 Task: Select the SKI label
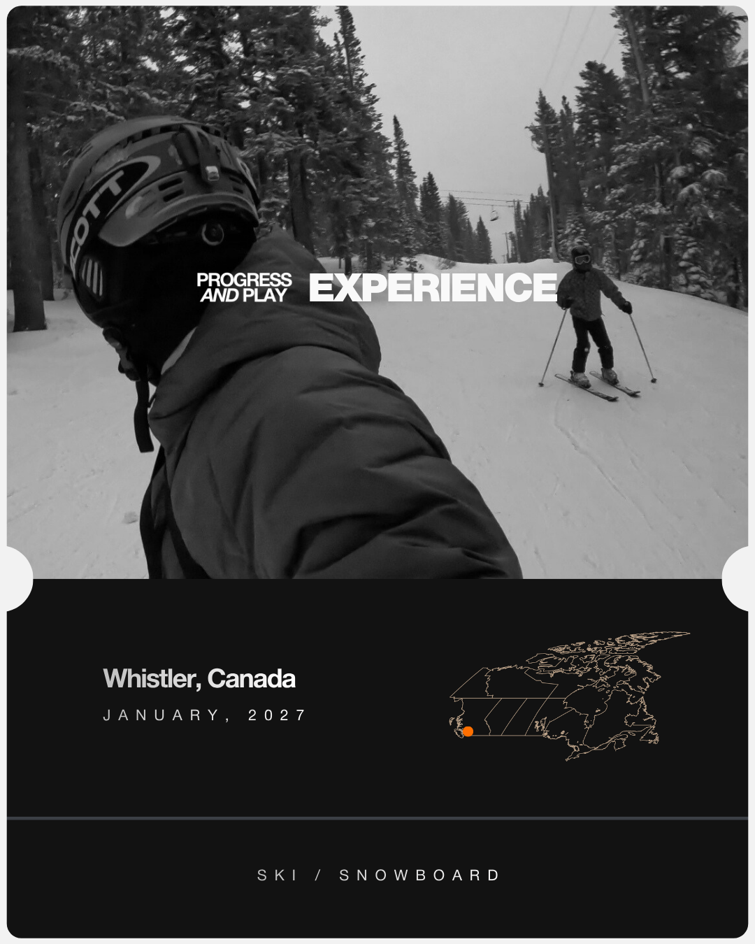tap(278, 875)
